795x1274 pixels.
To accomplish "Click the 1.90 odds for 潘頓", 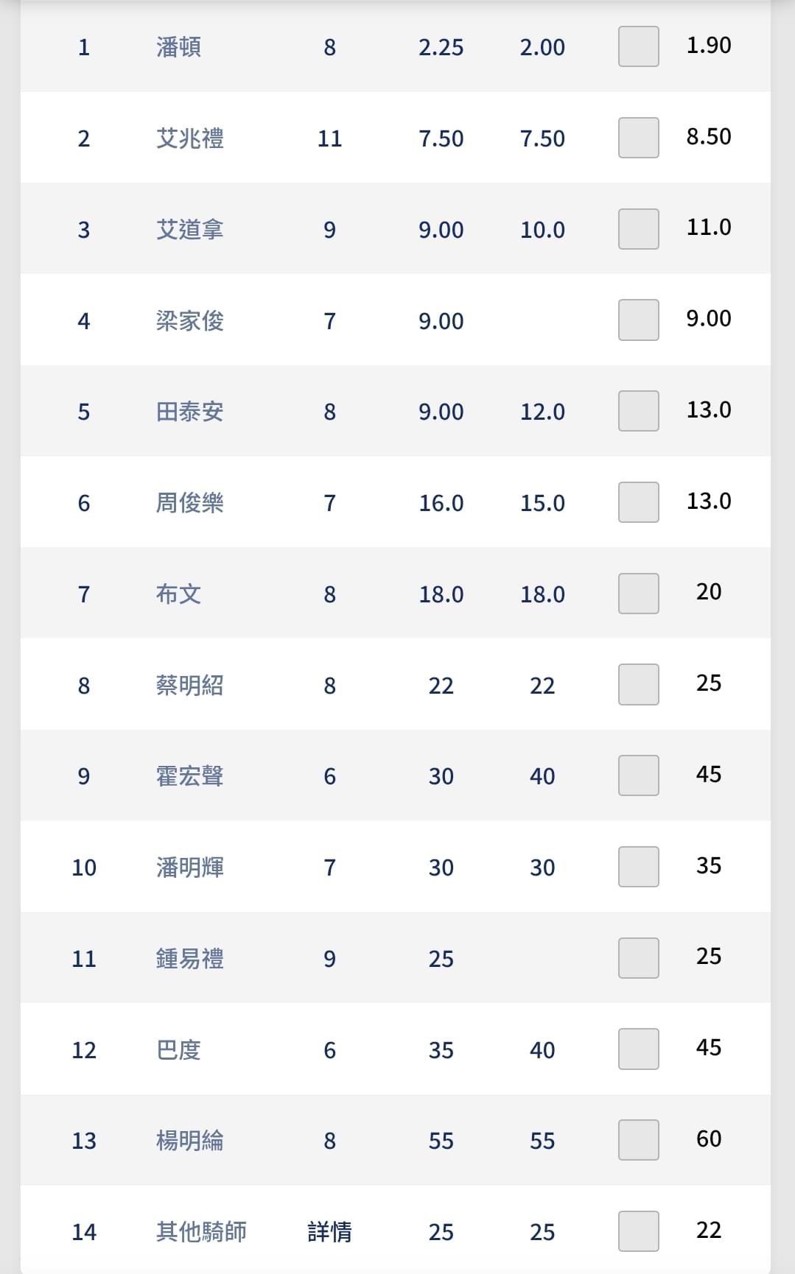I will [x=709, y=45].
